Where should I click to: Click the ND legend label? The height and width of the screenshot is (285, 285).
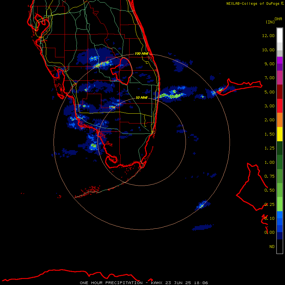pyautogui.click(x=272, y=247)
